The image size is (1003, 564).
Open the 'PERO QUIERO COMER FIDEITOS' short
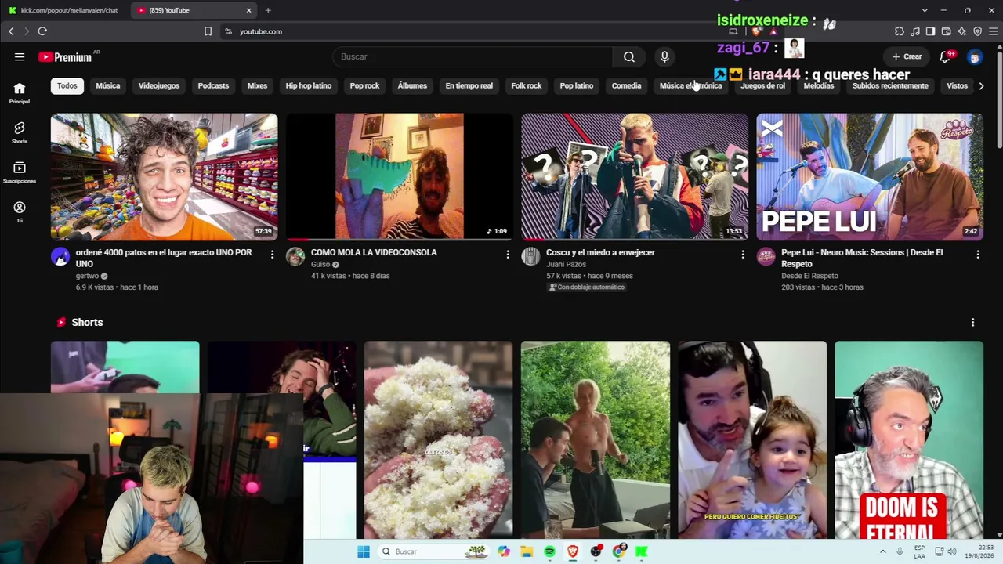coord(752,440)
